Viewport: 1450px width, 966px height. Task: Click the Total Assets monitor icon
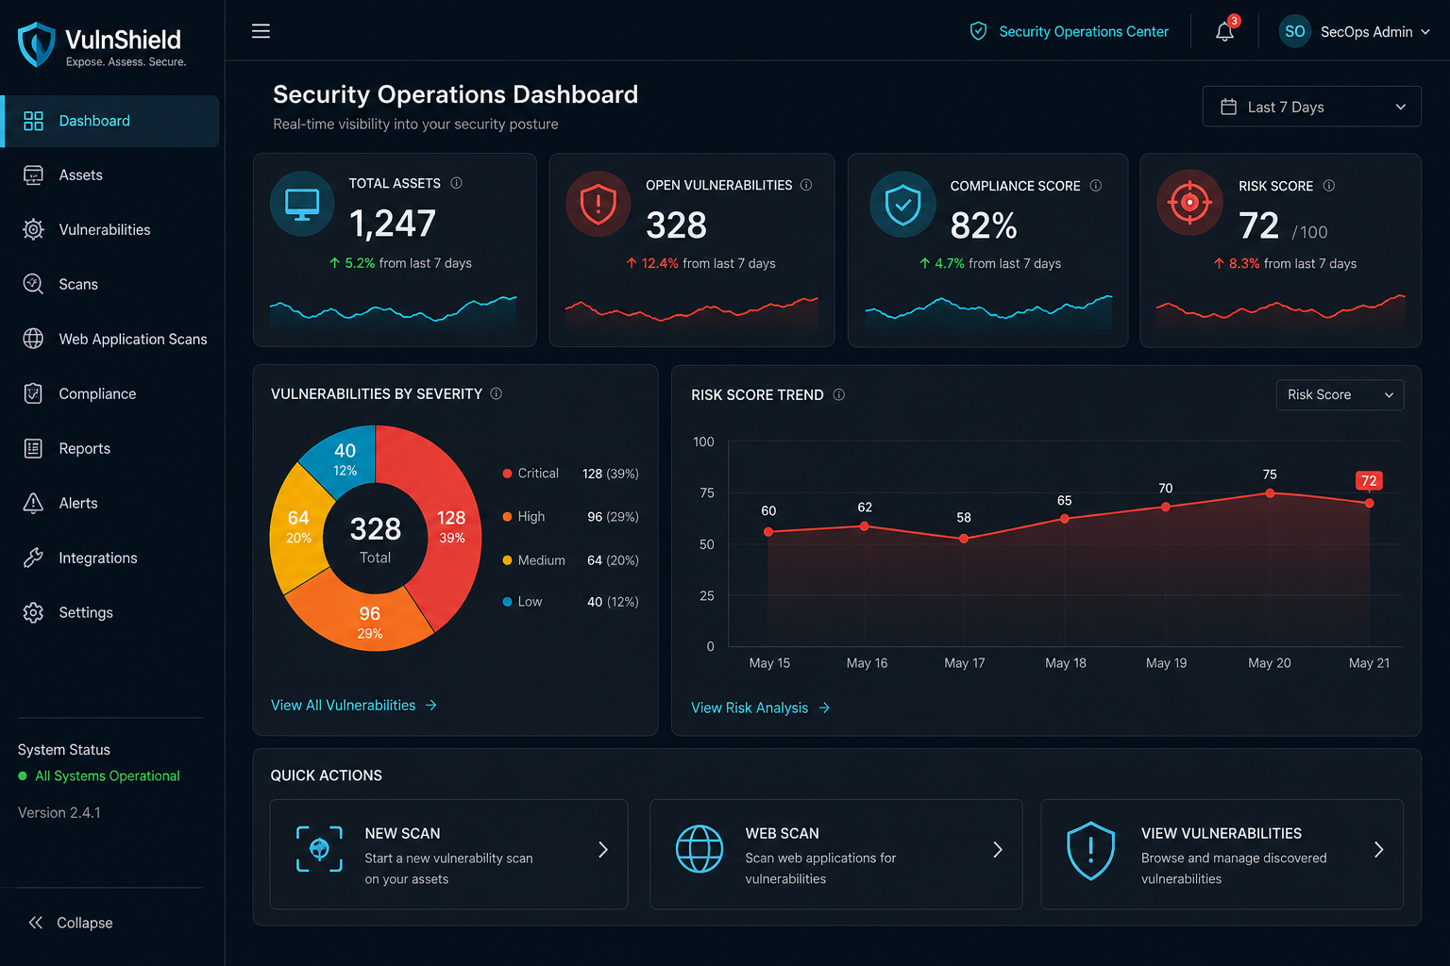302,204
